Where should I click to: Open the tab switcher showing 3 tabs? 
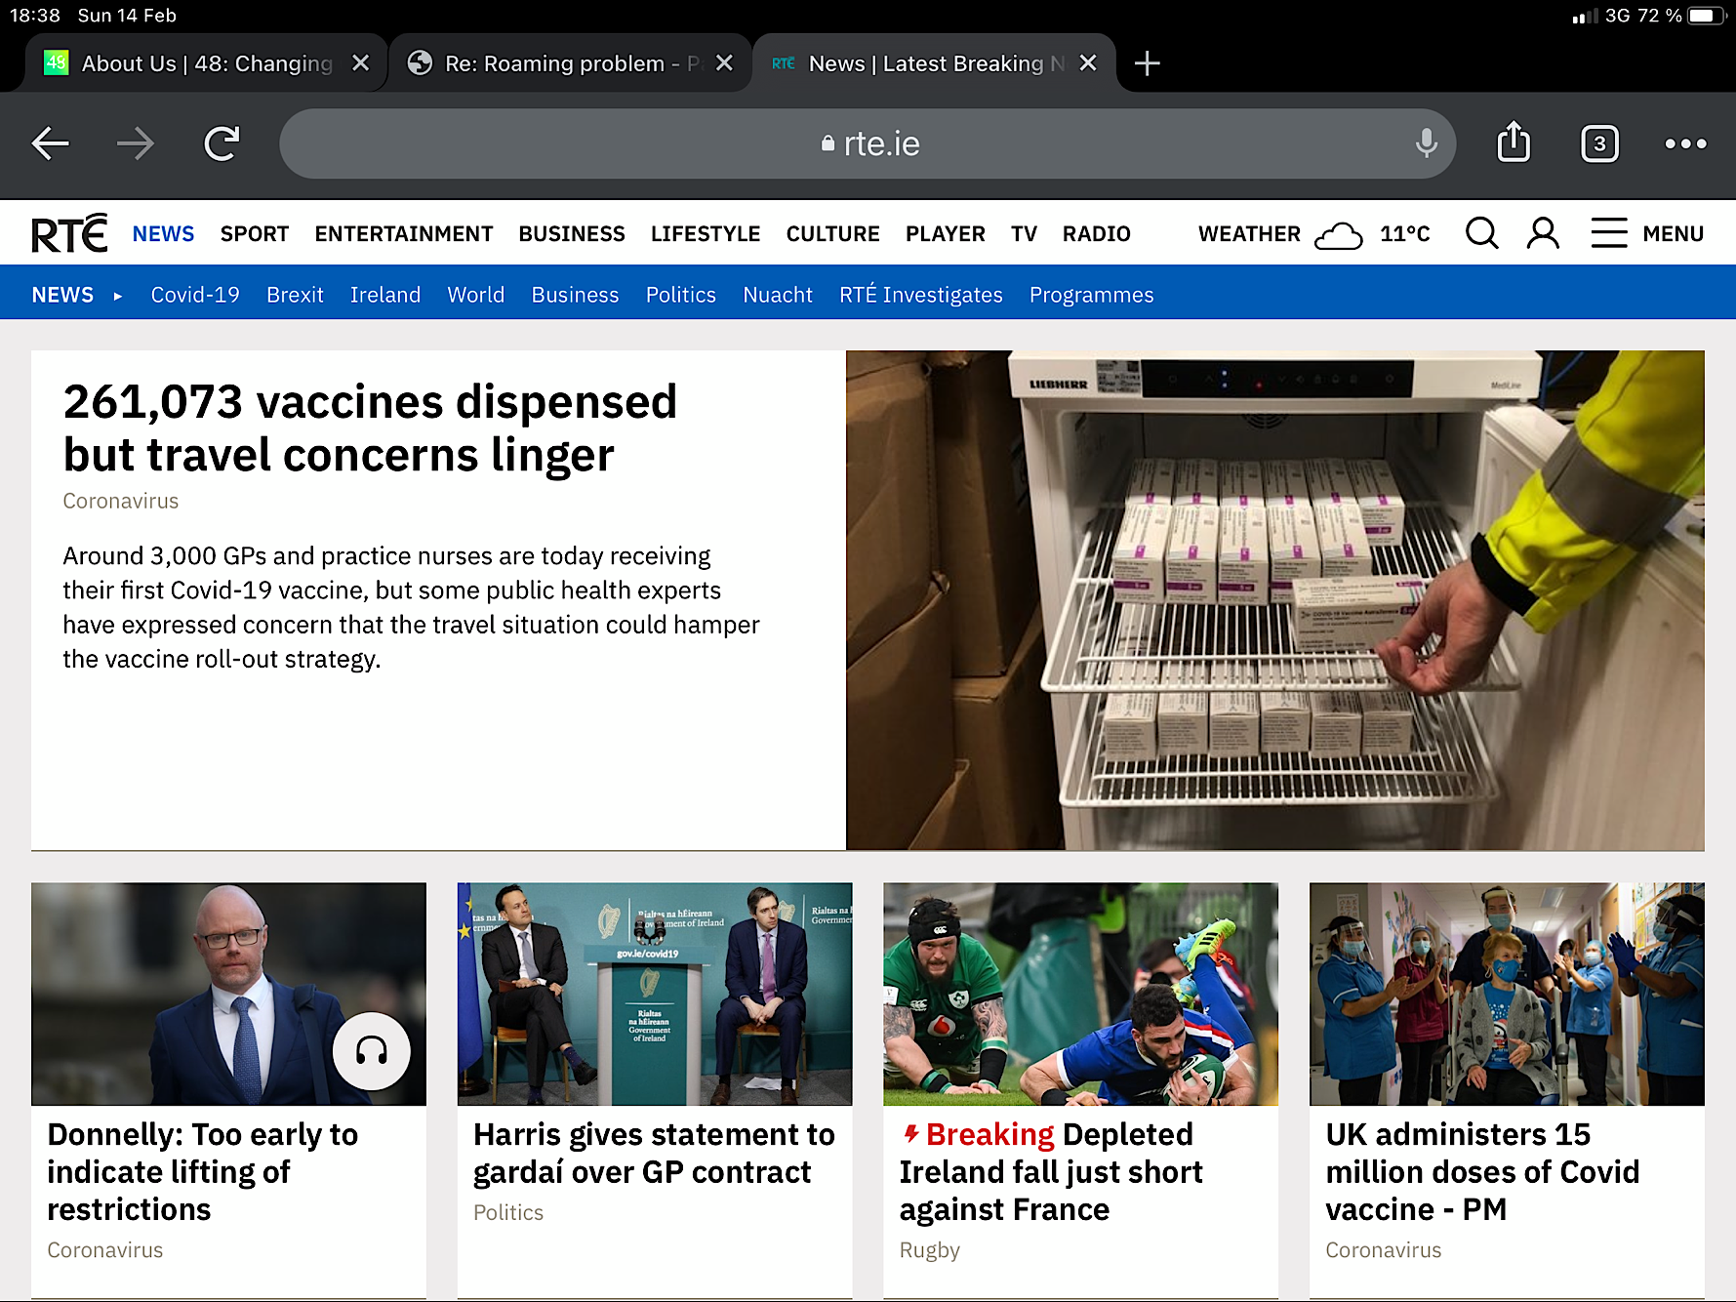1599,143
